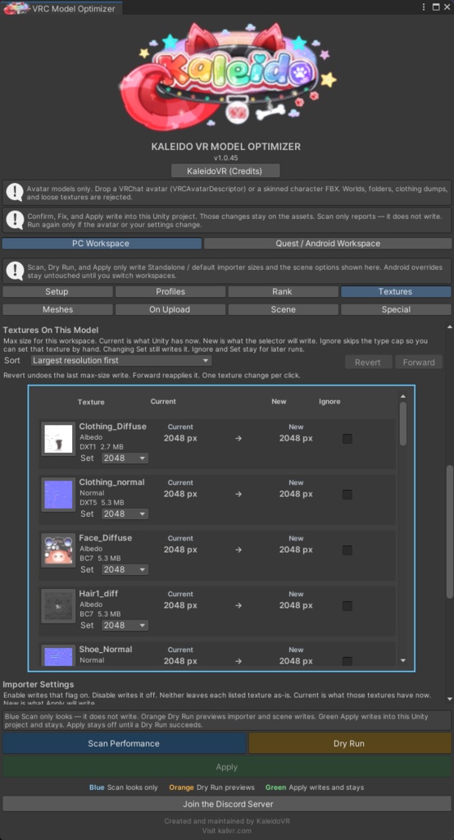Click the main panel vertical scrollbar thumb

[x=450, y=532]
